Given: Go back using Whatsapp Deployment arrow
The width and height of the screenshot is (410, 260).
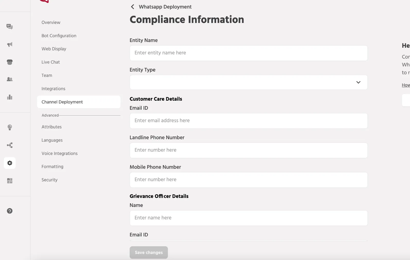Looking at the screenshot, I should 132,7.
